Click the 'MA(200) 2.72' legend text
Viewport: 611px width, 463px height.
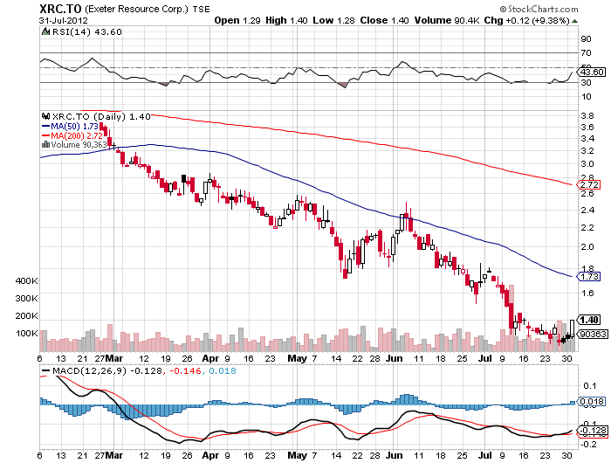click(x=77, y=135)
